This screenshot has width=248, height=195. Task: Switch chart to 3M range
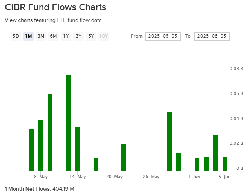coord(41,36)
